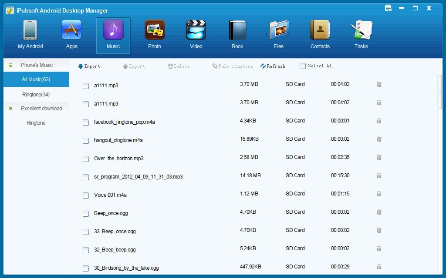The image size is (446, 278).
Task: Open the Contacts manager
Action: click(x=320, y=35)
